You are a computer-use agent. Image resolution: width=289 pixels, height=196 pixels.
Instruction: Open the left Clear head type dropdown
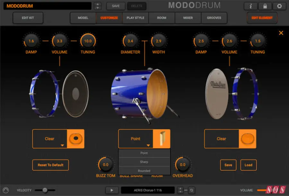coord(50,139)
